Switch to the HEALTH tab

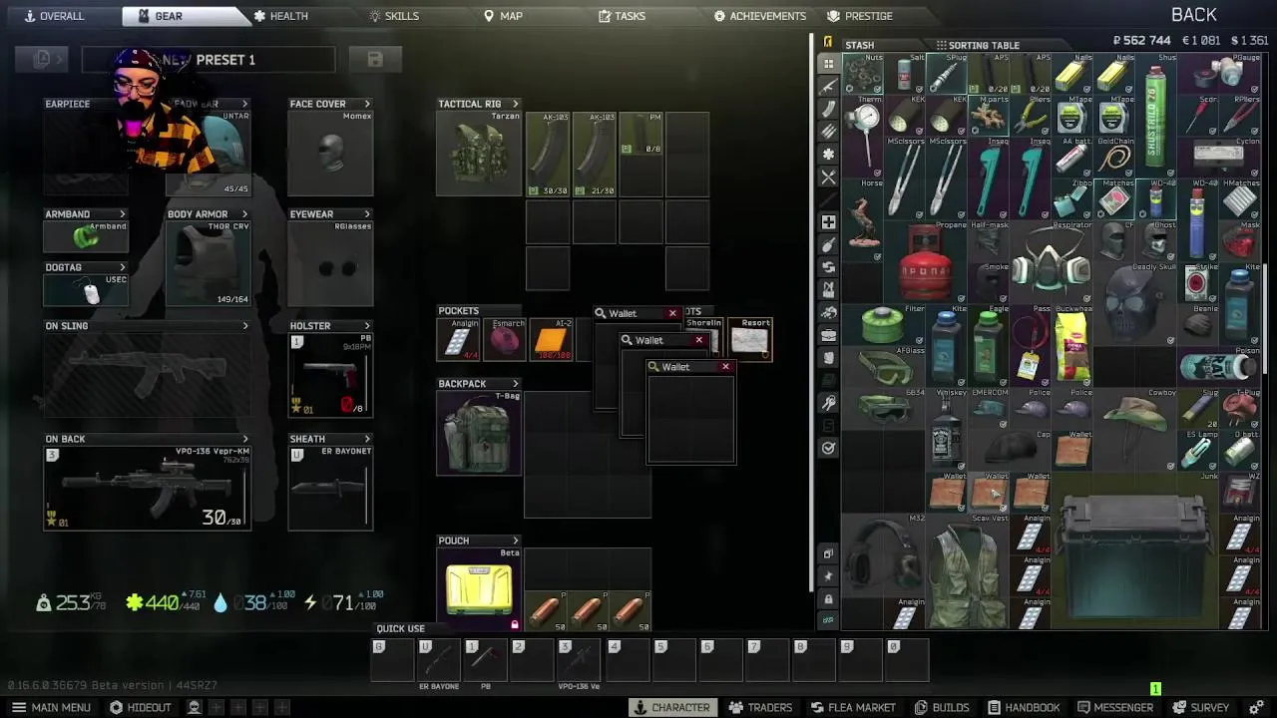tap(280, 16)
